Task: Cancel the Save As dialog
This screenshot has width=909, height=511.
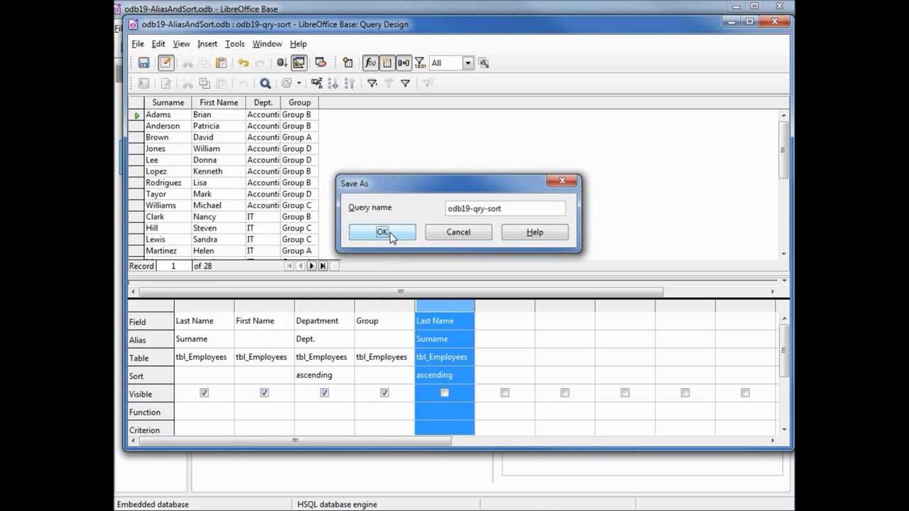Action: click(x=458, y=232)
